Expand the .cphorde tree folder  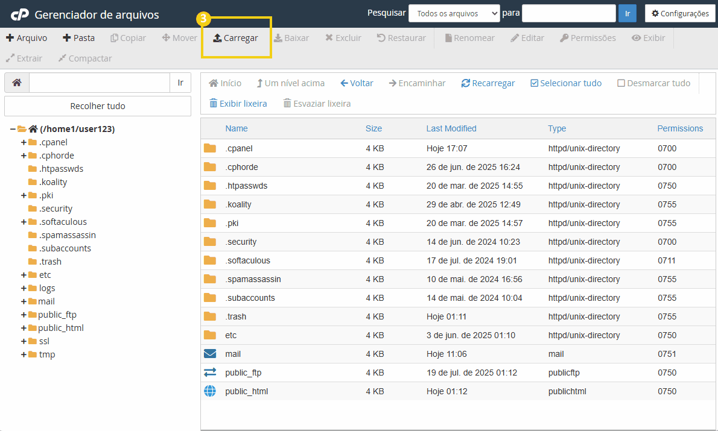(x=24, y=156)
